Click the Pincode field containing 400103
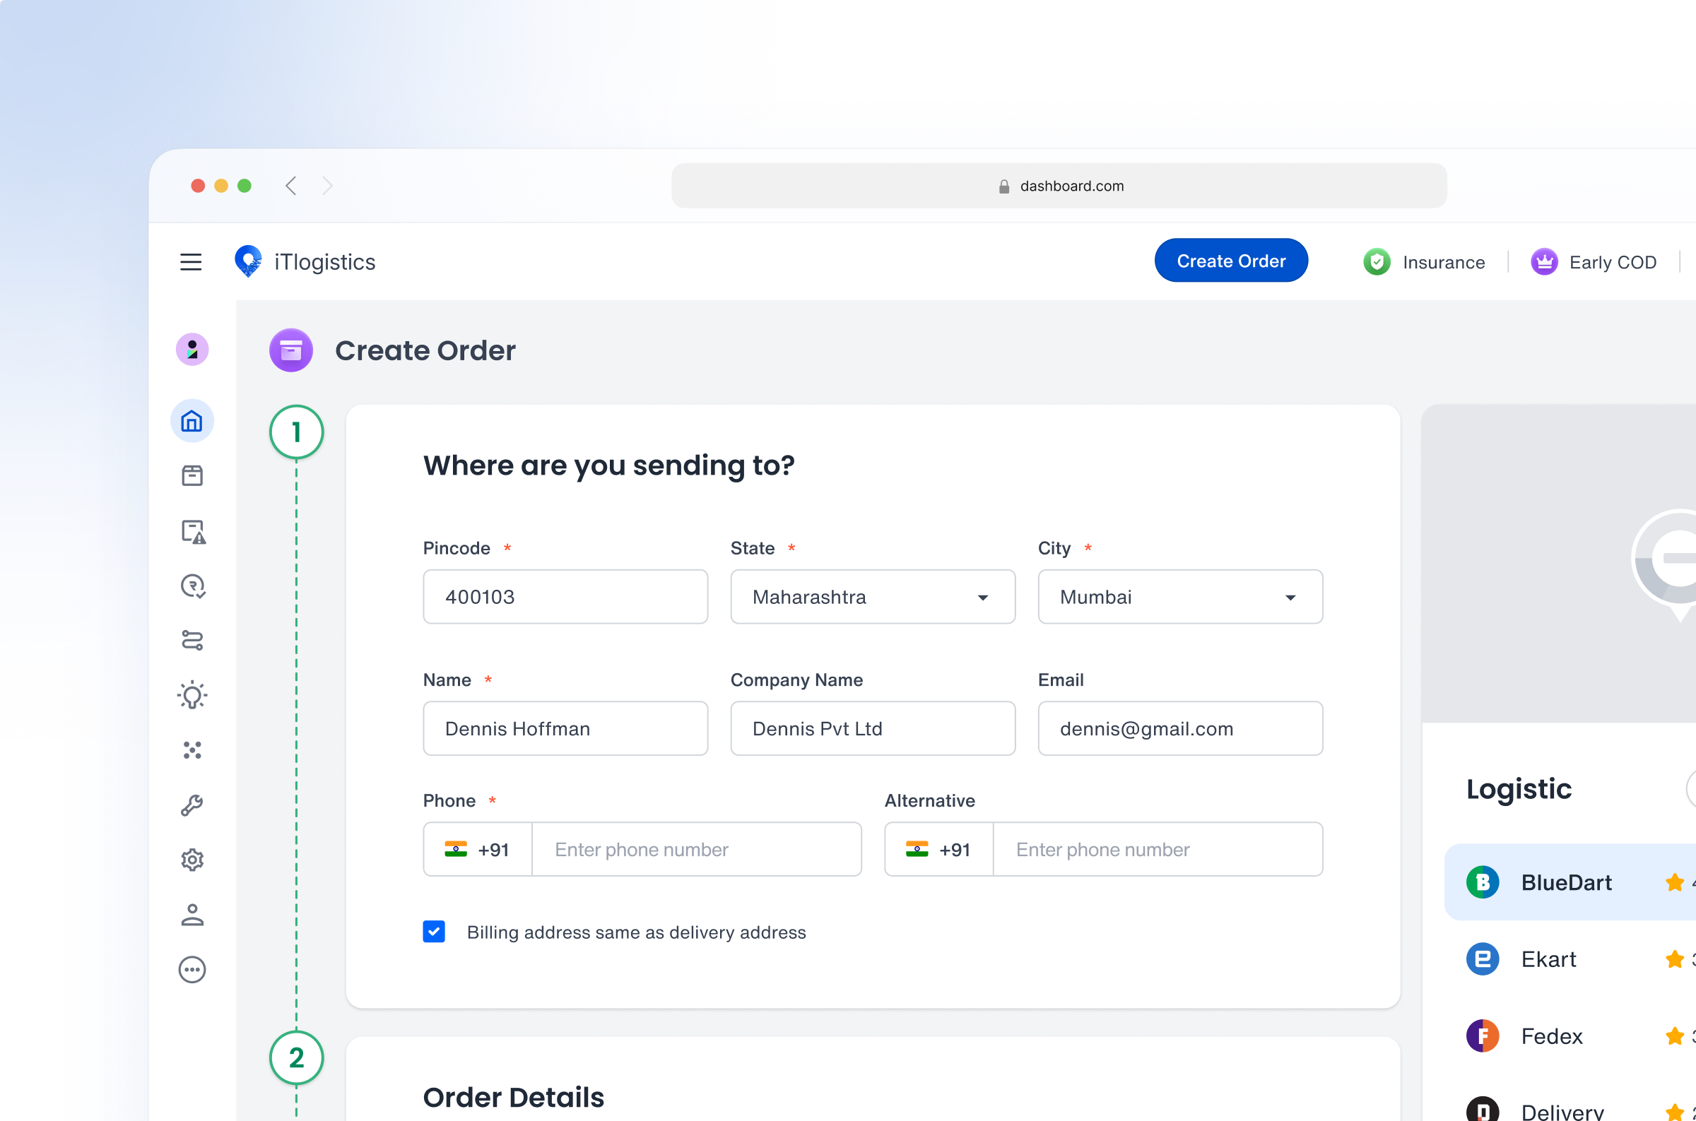 565,597
